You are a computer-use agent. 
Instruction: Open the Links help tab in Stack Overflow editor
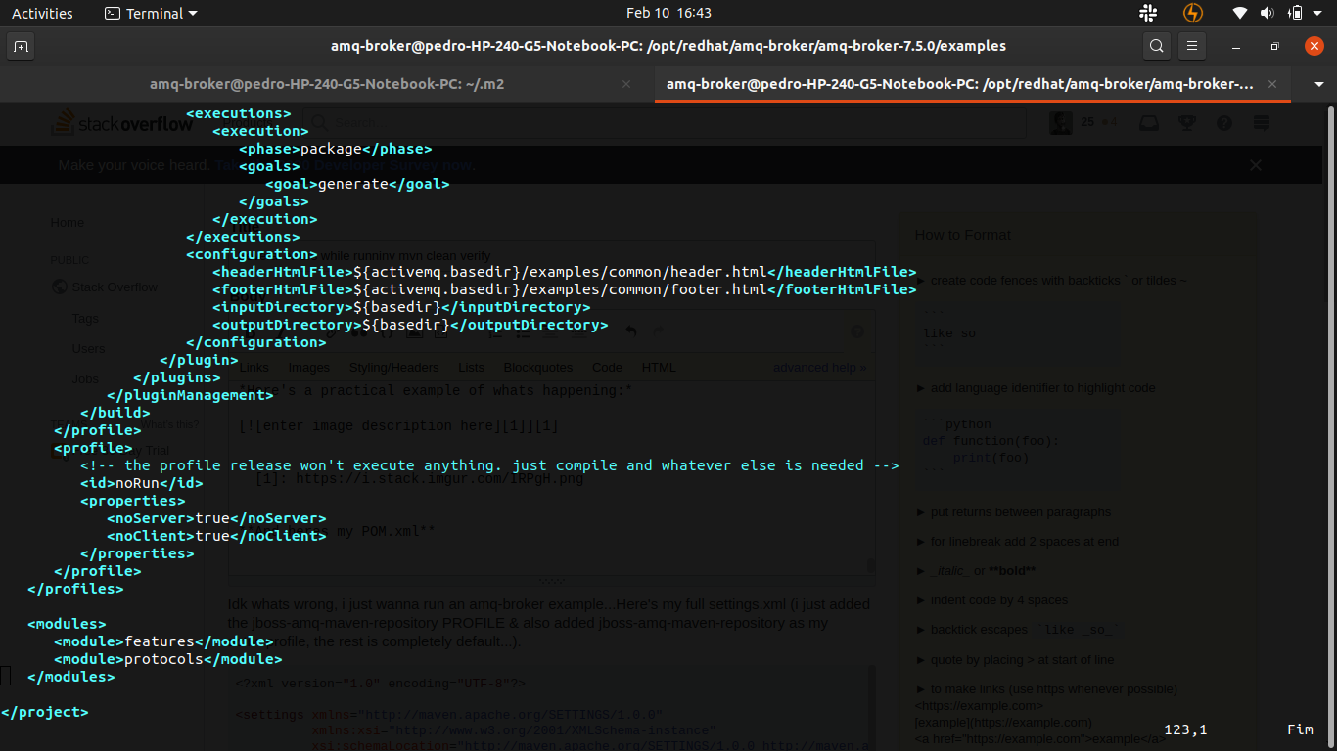(x=254, y=368)
